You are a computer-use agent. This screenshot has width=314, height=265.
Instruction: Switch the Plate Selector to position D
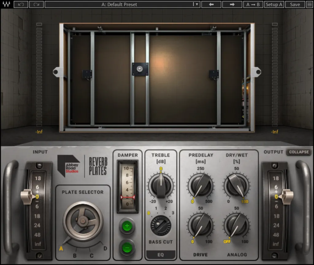[105, 248]
